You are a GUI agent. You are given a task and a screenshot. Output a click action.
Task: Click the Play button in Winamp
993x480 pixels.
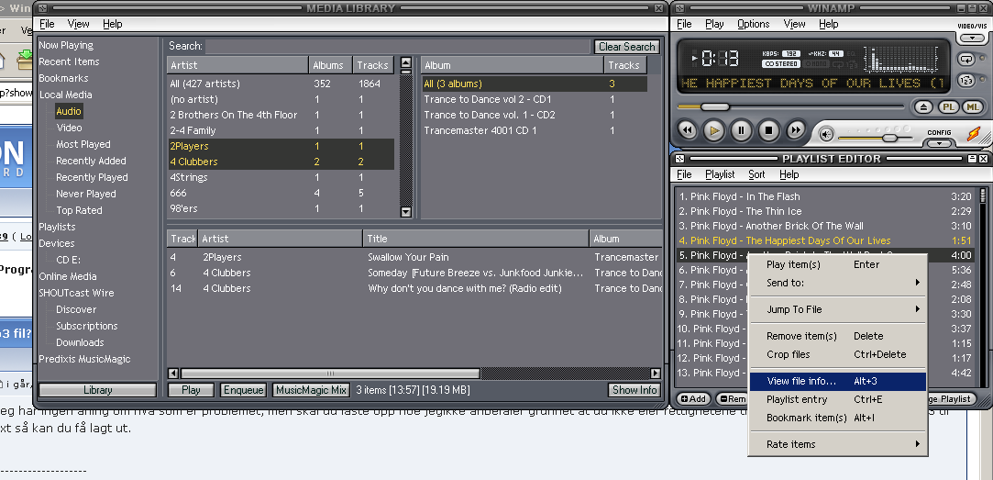click(714, 131)
